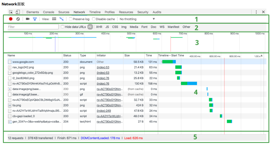Click the nav_logo242.png file icon
272x144 pixels.
pos(10,67)
